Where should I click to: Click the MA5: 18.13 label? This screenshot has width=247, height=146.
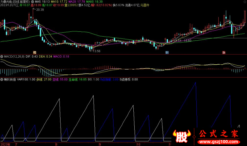coord(42,2)
